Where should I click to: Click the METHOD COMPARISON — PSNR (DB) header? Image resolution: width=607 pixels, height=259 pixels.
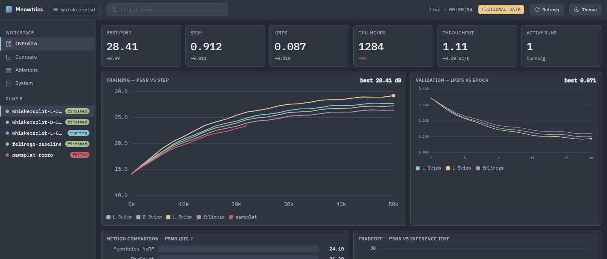(x=150, y=239)
